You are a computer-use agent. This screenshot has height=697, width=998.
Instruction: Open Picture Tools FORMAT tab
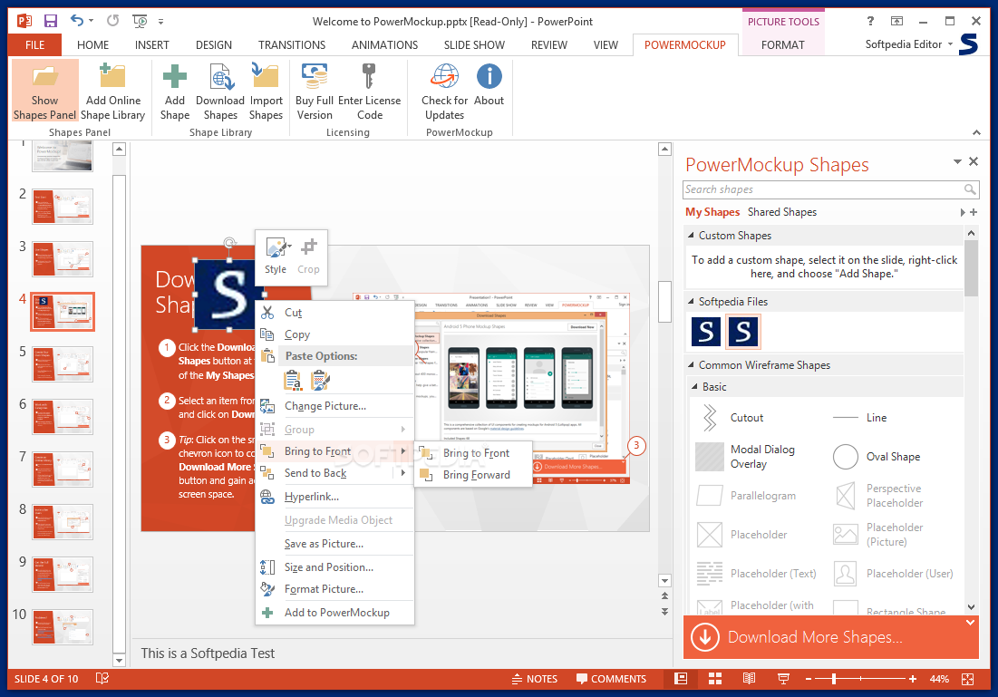(x=782, y=45)
